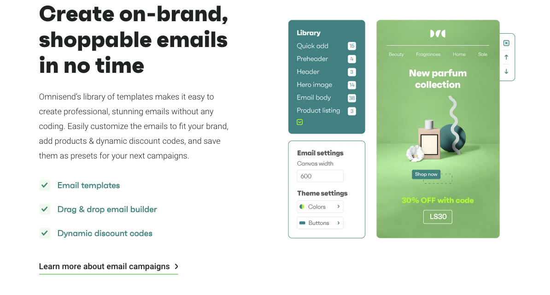This screenshot has height=295, width=550.
Task: Move block down with the down arrow icon
Action: click(506, 71)
